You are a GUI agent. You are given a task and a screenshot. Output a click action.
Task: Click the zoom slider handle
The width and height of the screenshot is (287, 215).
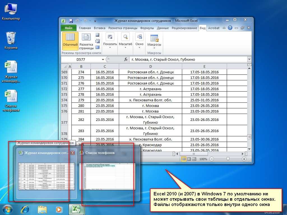coord(228,159)
